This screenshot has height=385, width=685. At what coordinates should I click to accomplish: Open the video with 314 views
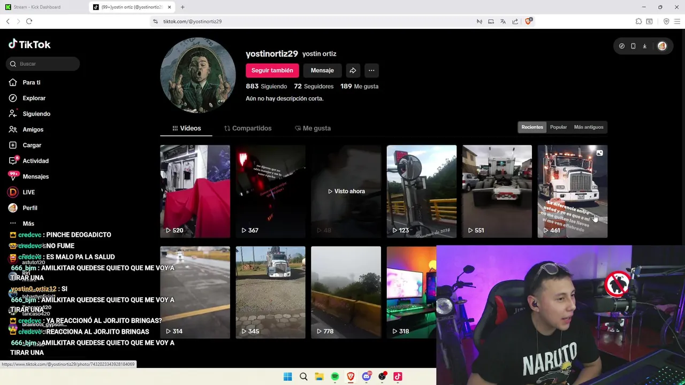pyautogui.click(x=195, y=292)
